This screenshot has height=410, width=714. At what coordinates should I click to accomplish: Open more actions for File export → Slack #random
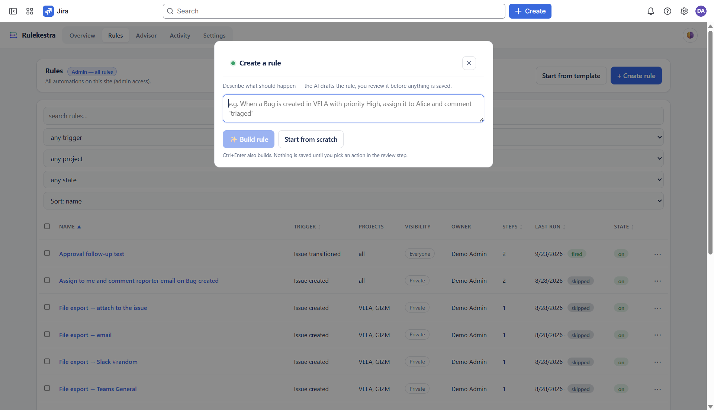(x=657, y=362)
